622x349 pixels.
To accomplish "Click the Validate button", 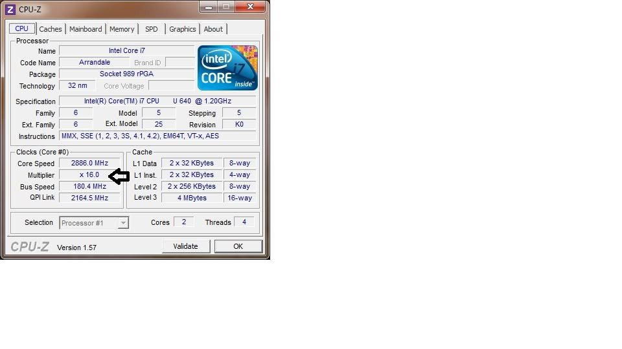I will coord(186,246).
